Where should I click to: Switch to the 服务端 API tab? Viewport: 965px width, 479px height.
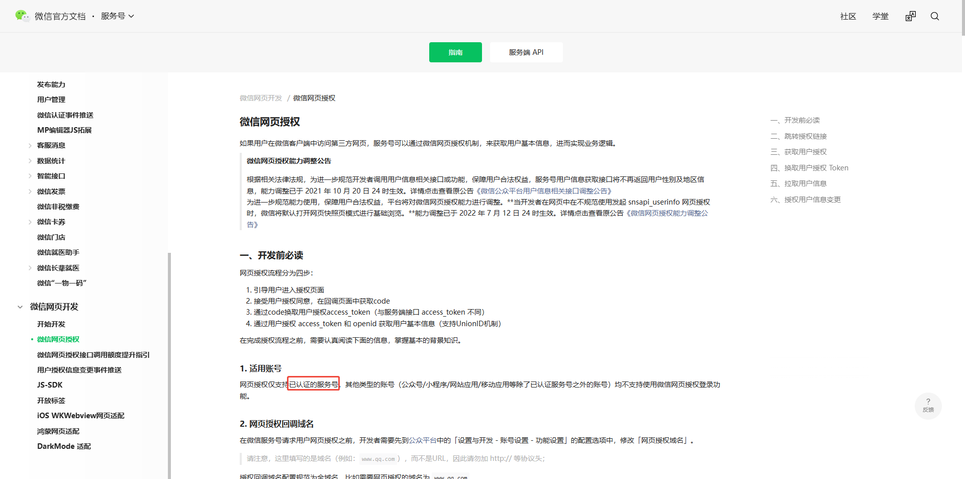click(526, 52)
